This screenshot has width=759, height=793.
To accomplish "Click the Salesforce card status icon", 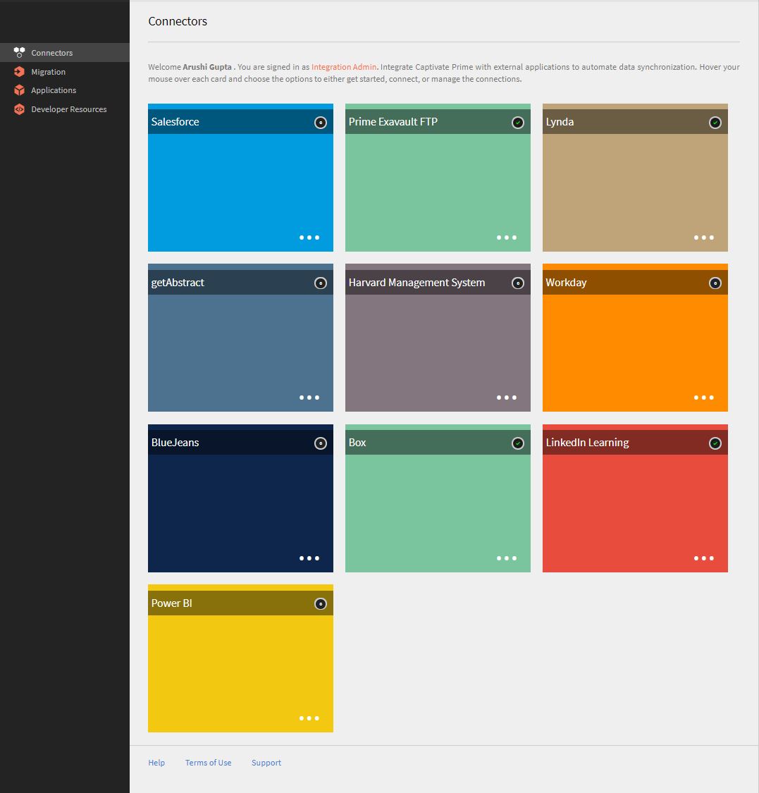I will tap(321, 123).
